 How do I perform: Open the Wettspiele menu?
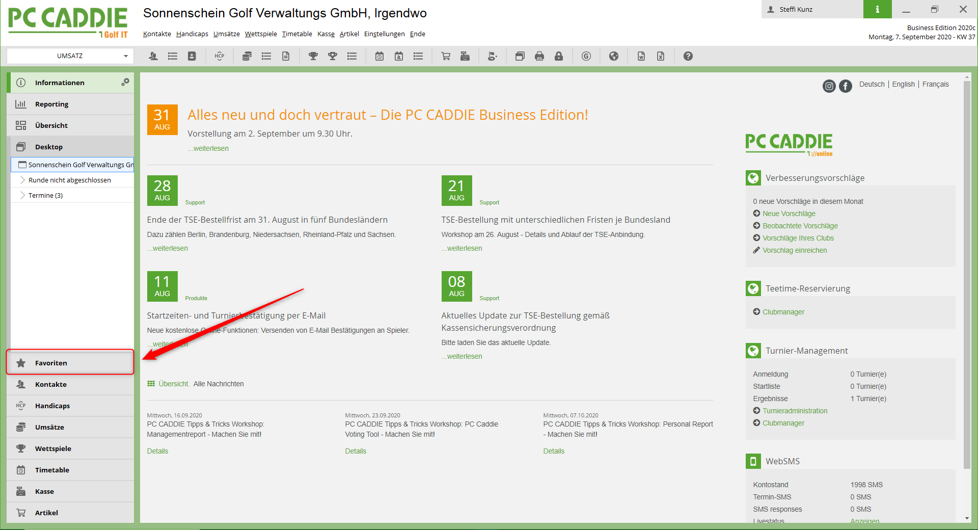click(x=261, y=34)
